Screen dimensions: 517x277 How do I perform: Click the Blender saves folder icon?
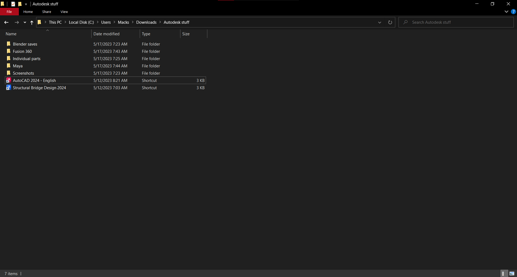(9, 44)
